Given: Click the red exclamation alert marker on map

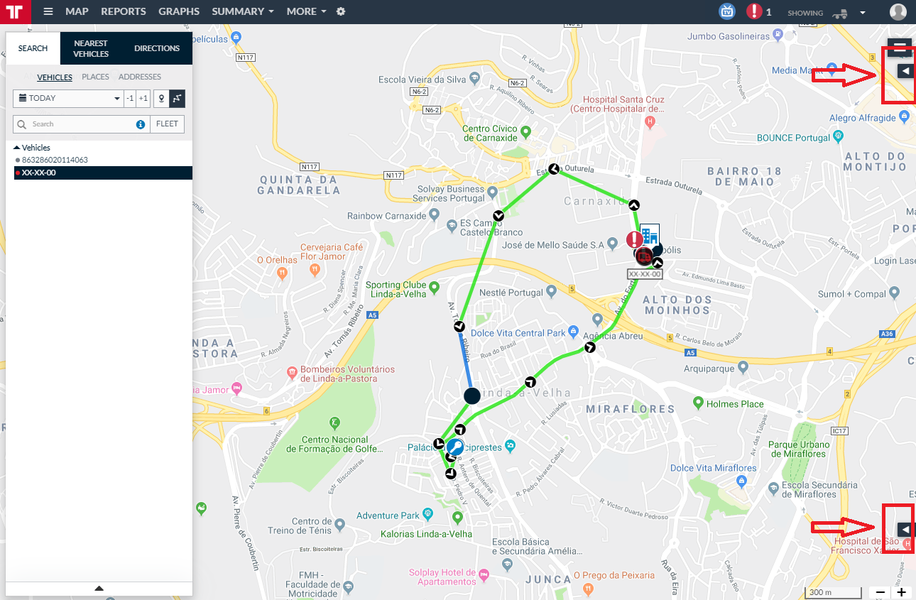Looking at the screenshot, I should click(634, 239).
